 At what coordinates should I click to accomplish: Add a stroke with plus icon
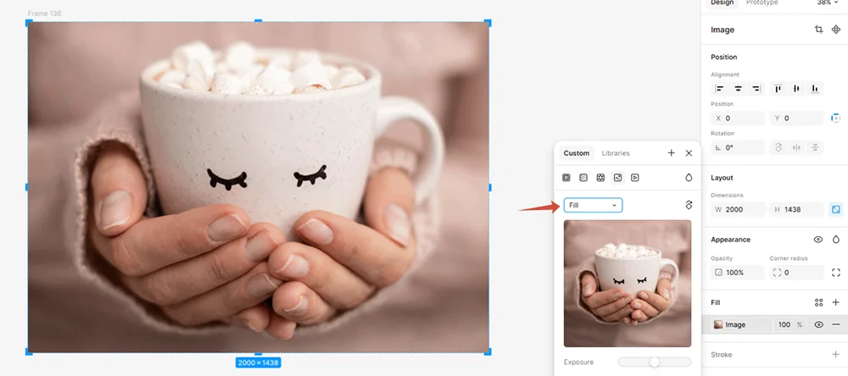pyautogui.click(x=835, y=354)
